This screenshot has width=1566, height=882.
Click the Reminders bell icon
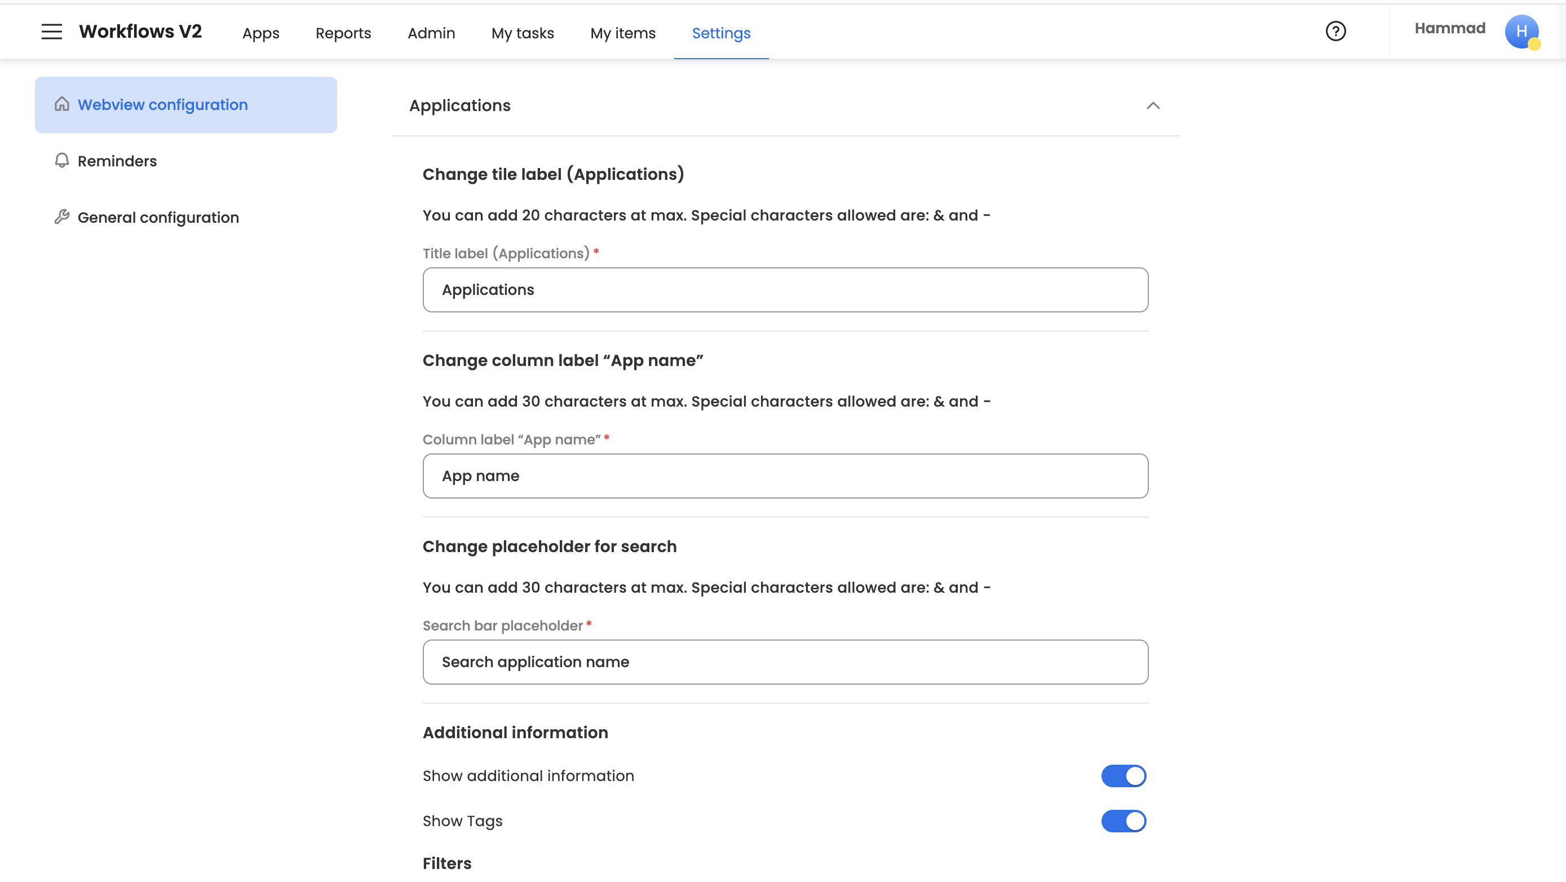point(62,161)
